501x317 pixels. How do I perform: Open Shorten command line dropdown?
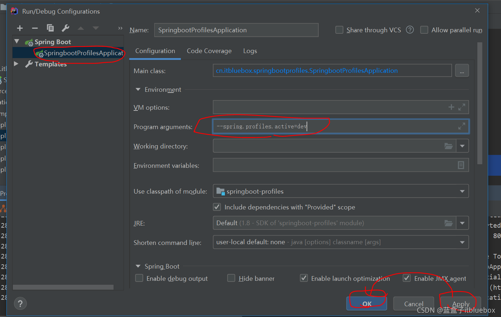(x=462, y=242)
